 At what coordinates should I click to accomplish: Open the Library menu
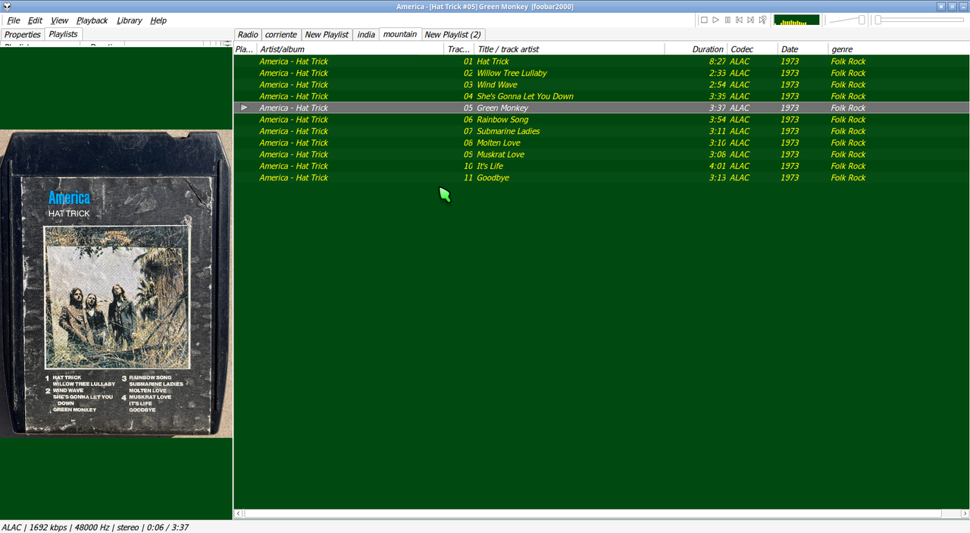pyautogui.click(x=129, y=20)
